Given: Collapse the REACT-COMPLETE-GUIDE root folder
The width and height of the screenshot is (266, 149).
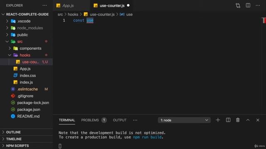Looking at the screenshot, I should tap(3, 14).
